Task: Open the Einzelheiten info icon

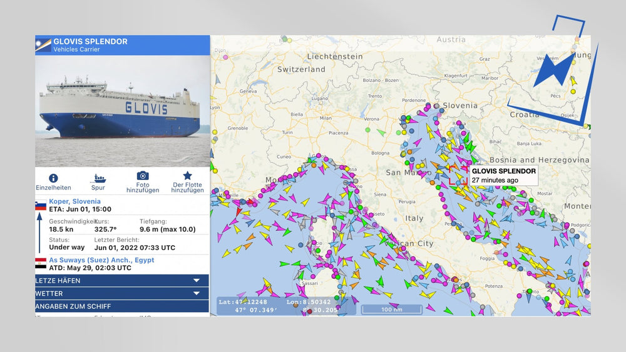Action: [53, 178]
